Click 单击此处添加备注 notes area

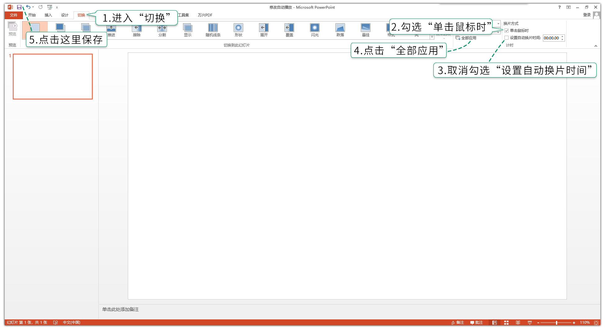coord(120,309)
